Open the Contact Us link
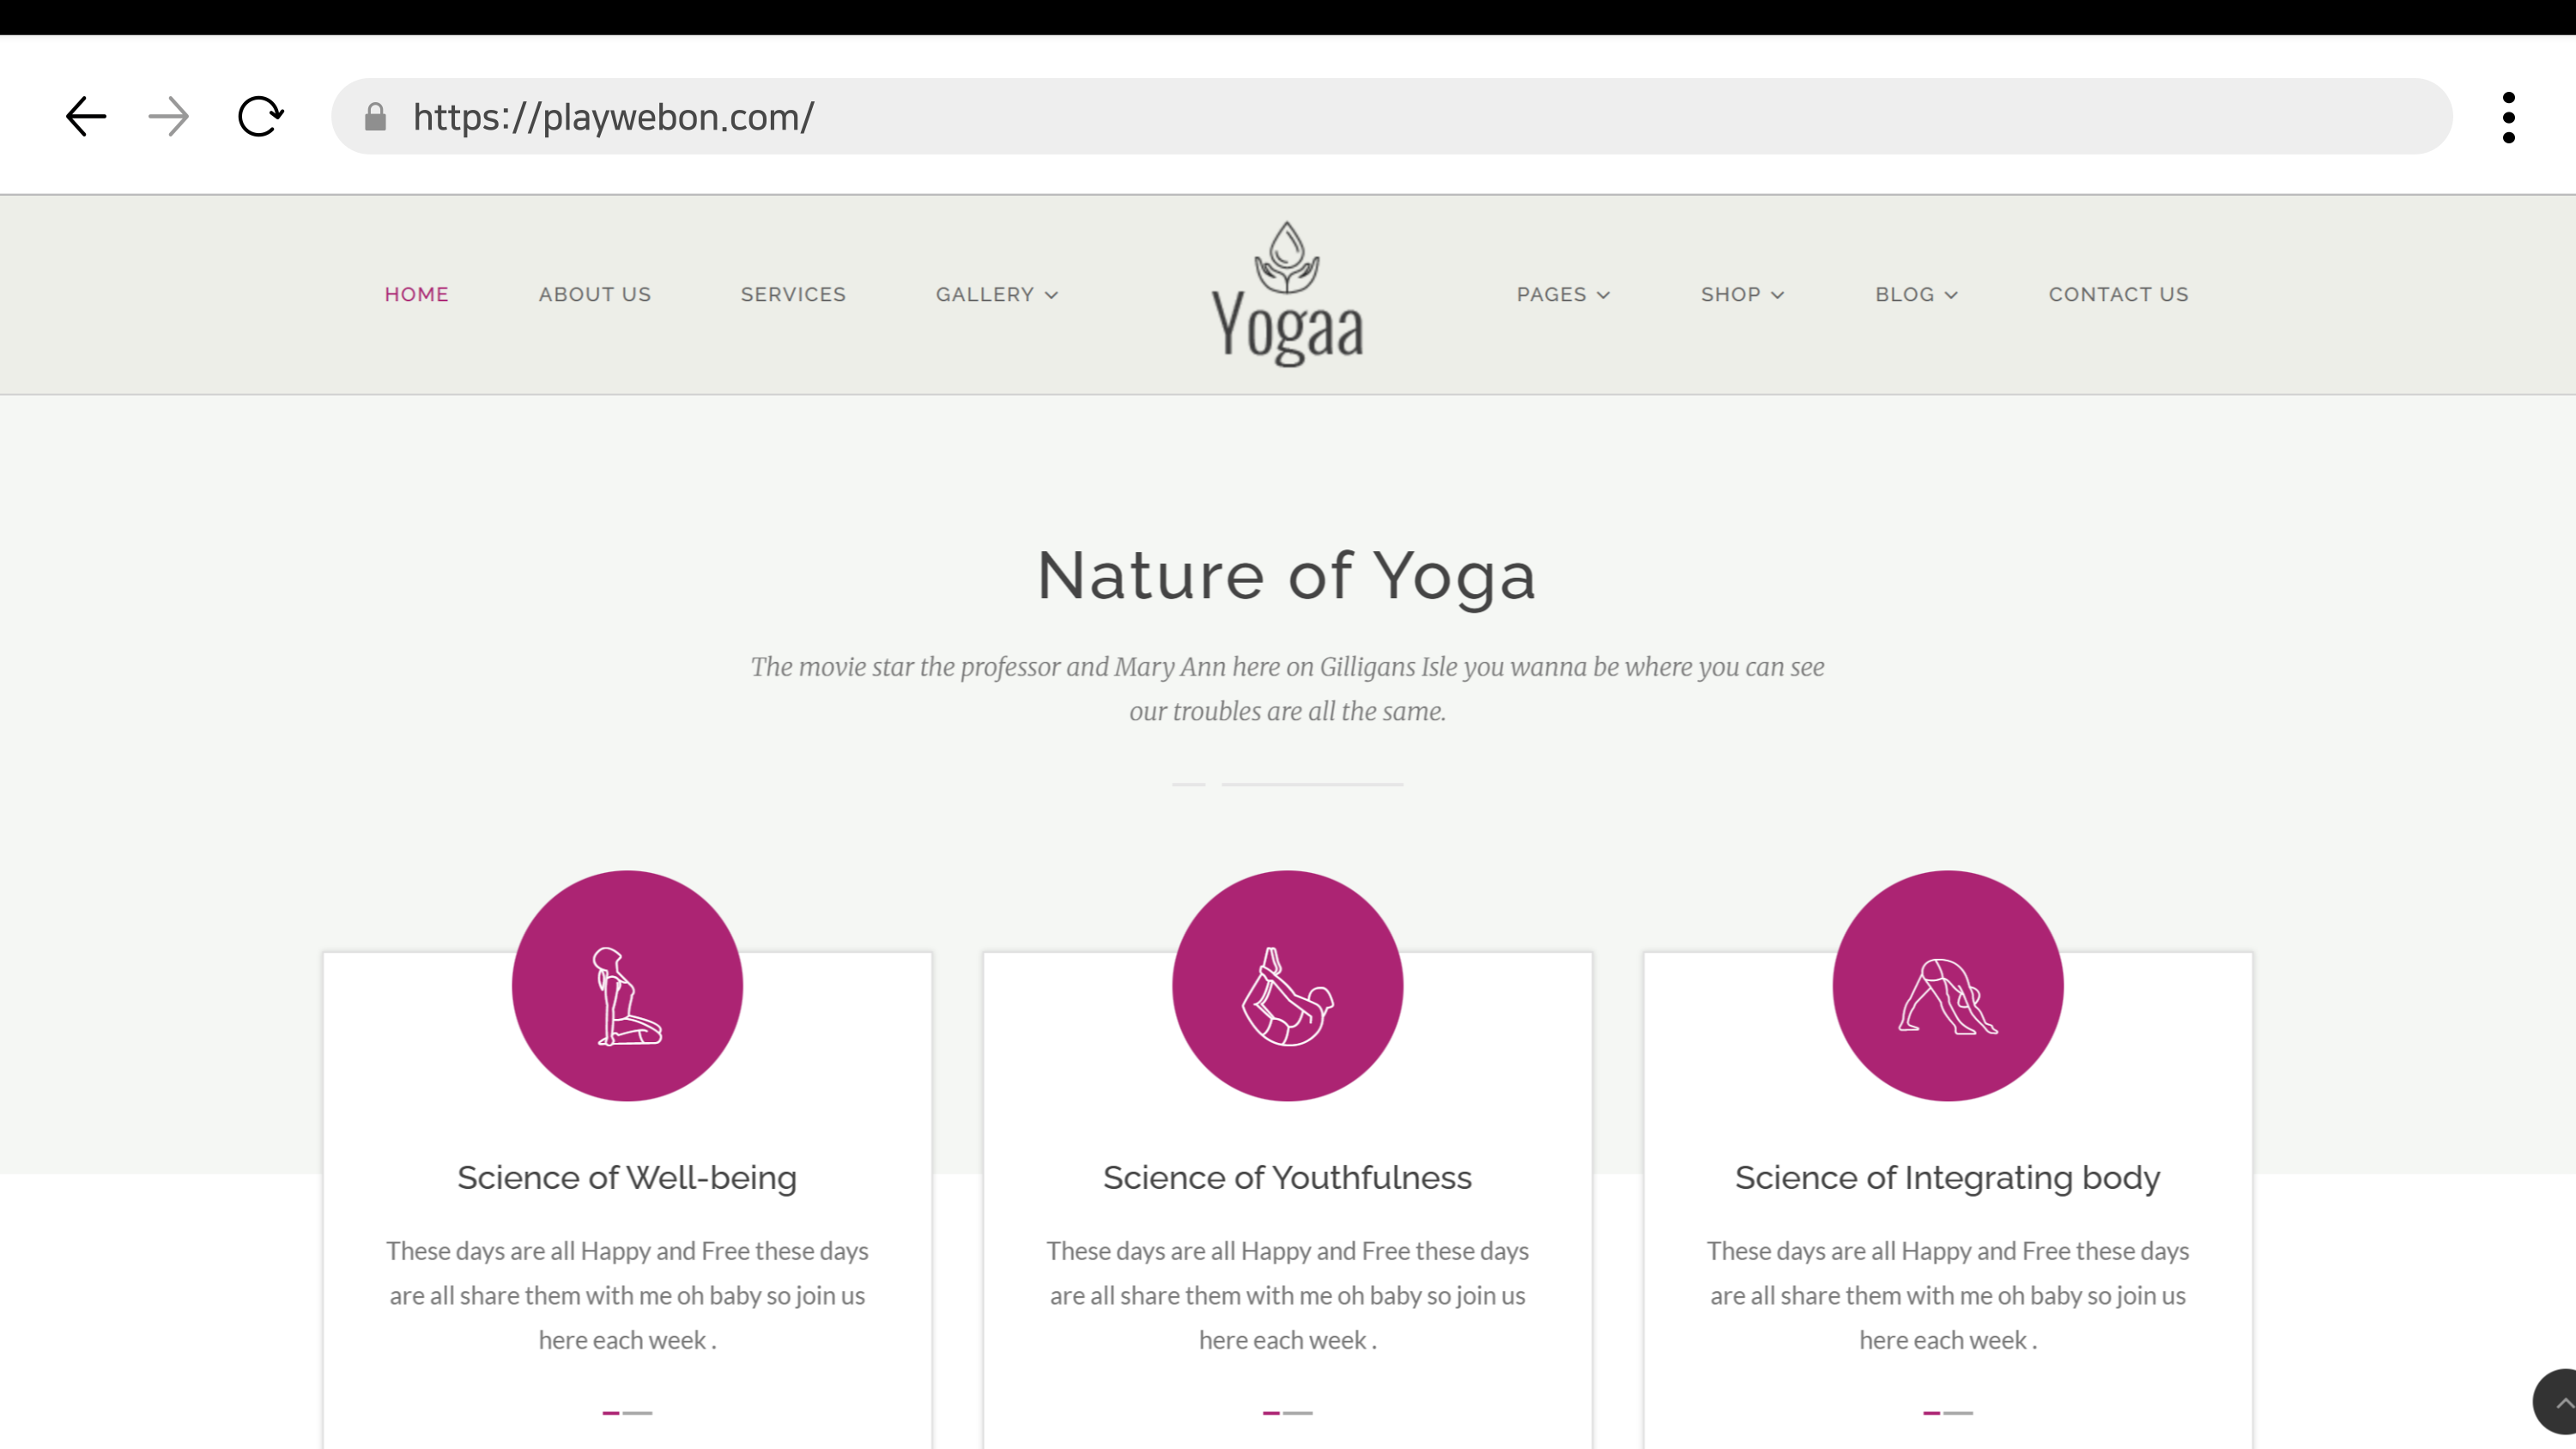This screenshot has width=2576, height=1449. click(2118, 295)
